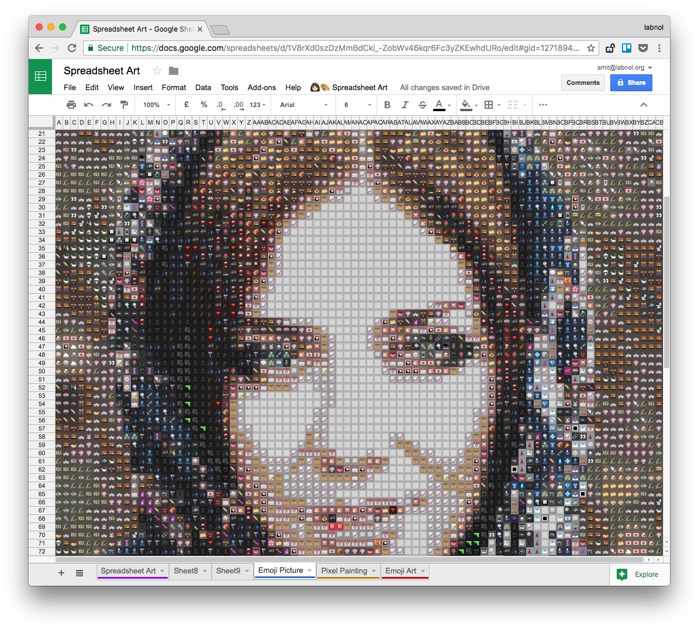Star the Spreadsheet Art document
This screenshot has width=698, height=629.
(x=157, y=71)
